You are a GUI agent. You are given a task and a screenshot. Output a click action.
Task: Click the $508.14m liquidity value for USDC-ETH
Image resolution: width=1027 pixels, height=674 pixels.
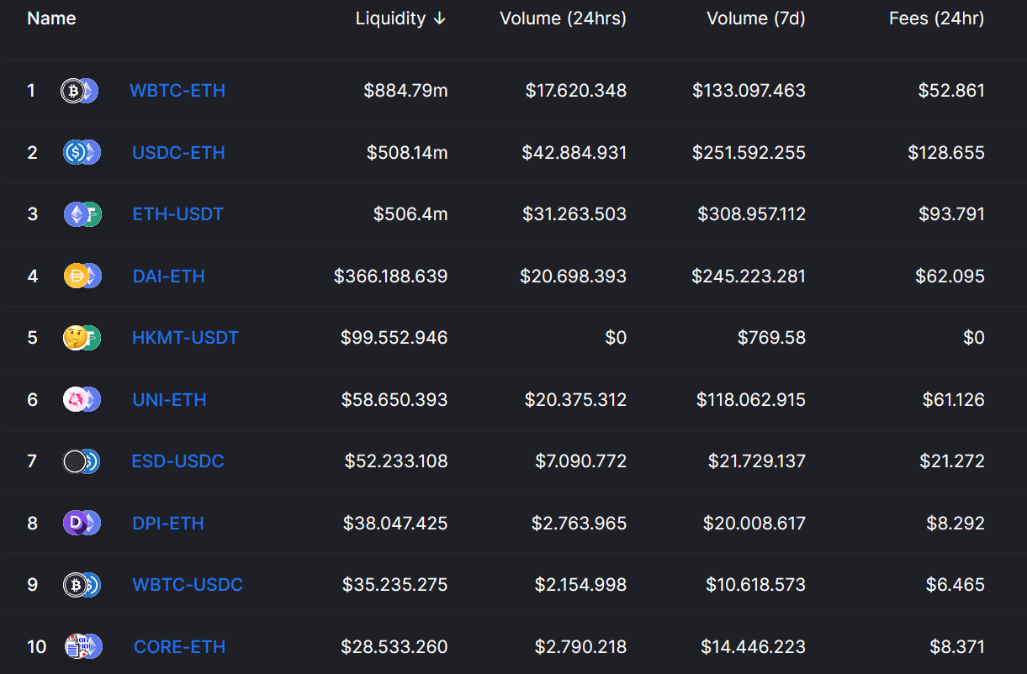click(x=406, y=153)
